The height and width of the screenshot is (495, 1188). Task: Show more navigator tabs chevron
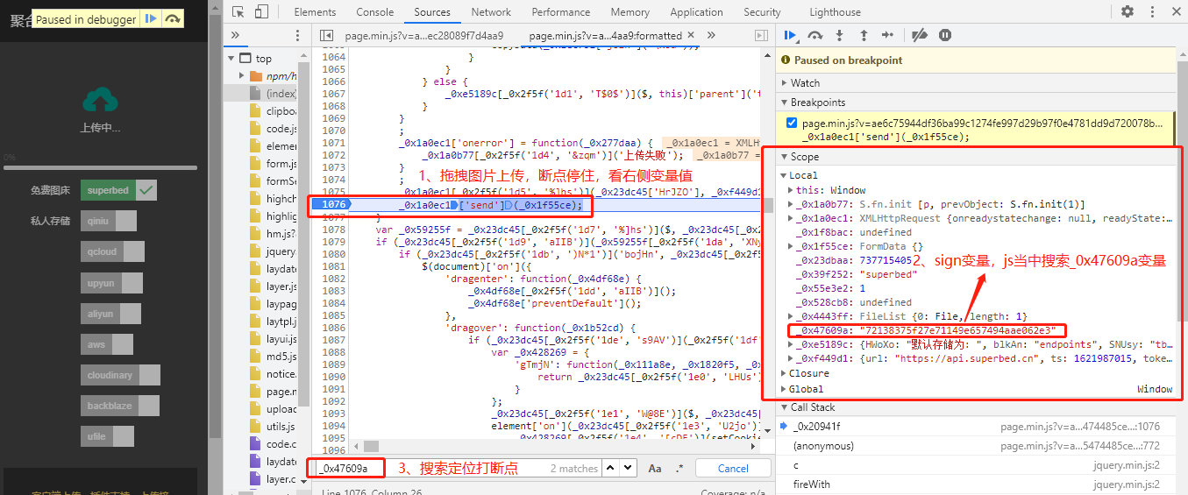235,35
